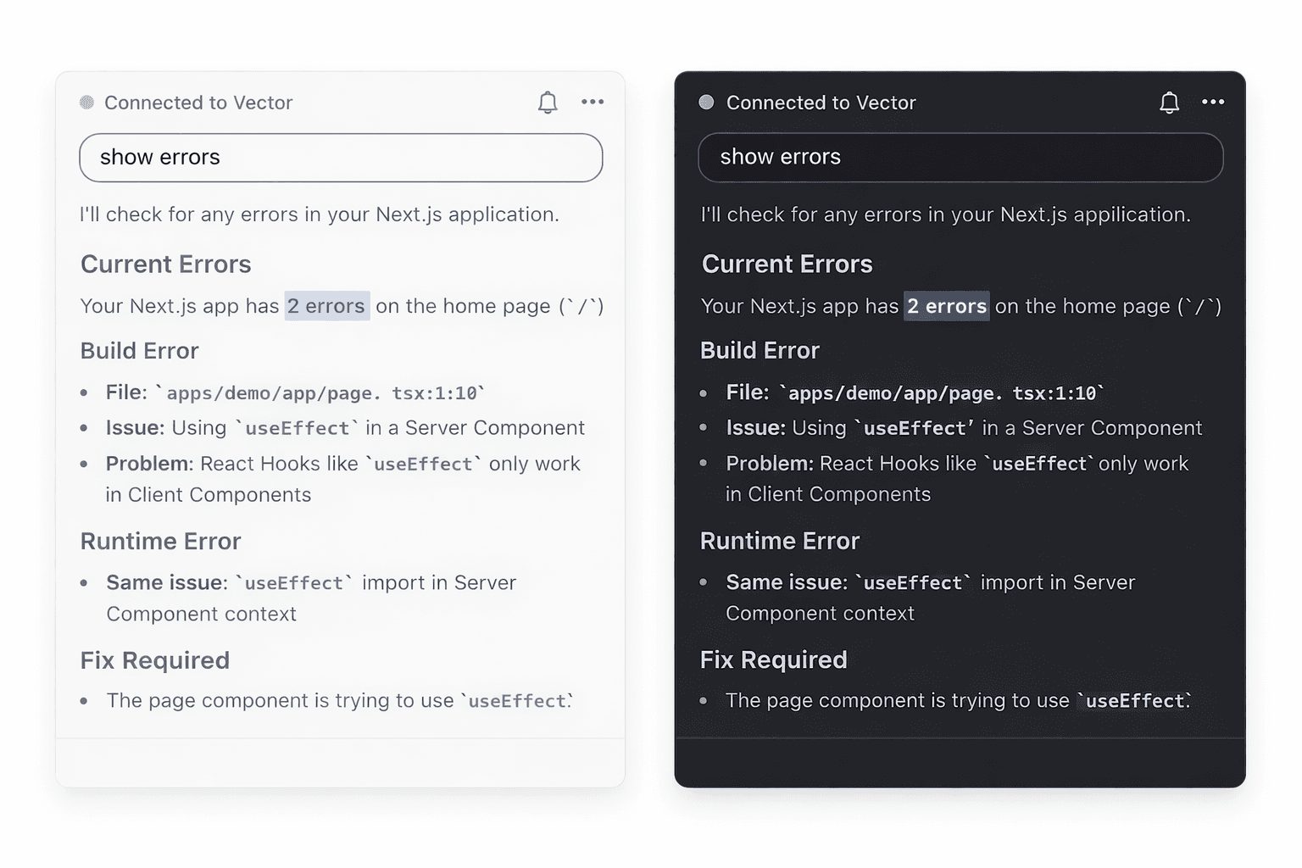Select the highlighted 2 errors badge in dark panel
Viewport: 1302px width, 868px height.
[947, 306]
